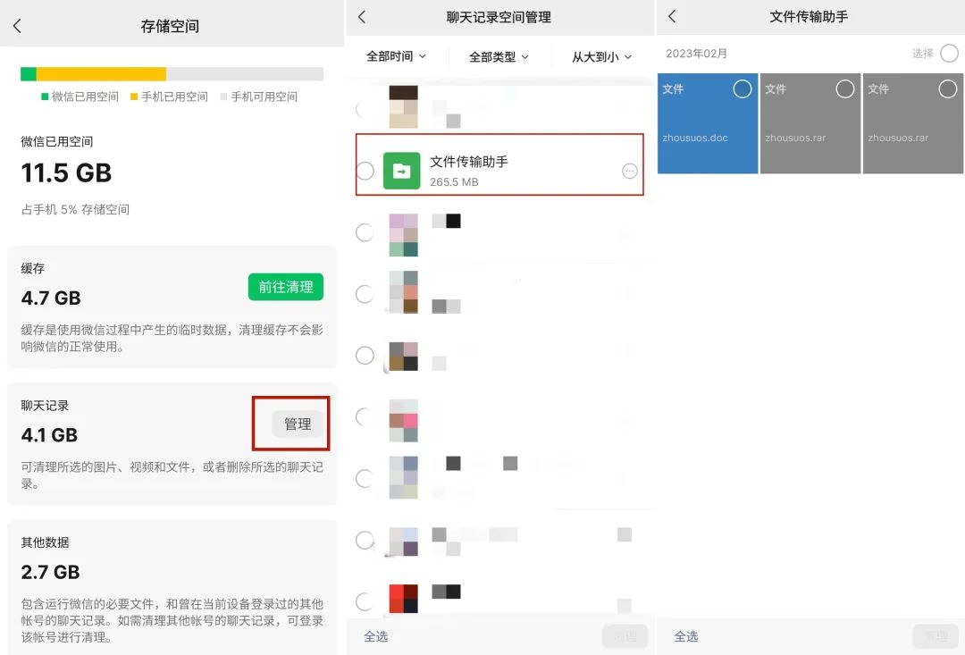Open the 全部时间 dropdown
The image size is (965, 655).
point(396,56)
